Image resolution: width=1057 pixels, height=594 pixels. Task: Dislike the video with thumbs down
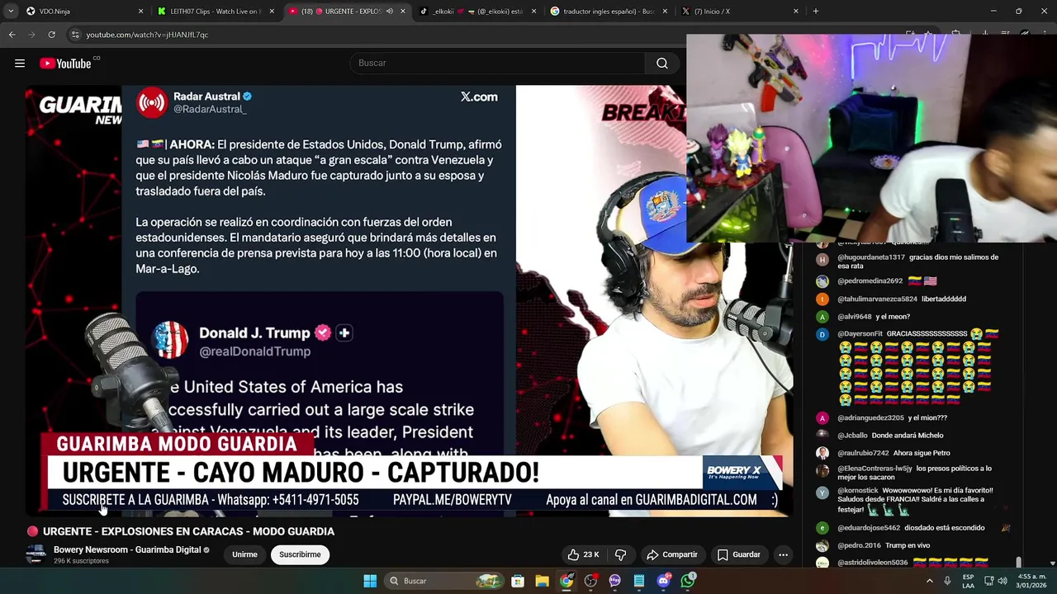pos(621,554)
